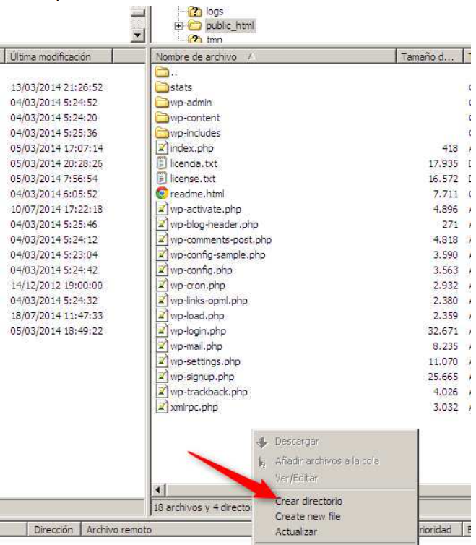Select the licencia.txt text file icon

[x=163, y=163]
